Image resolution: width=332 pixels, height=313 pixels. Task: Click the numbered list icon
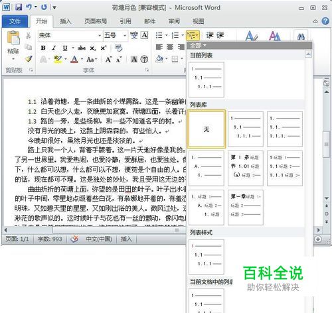pos(175,35)
